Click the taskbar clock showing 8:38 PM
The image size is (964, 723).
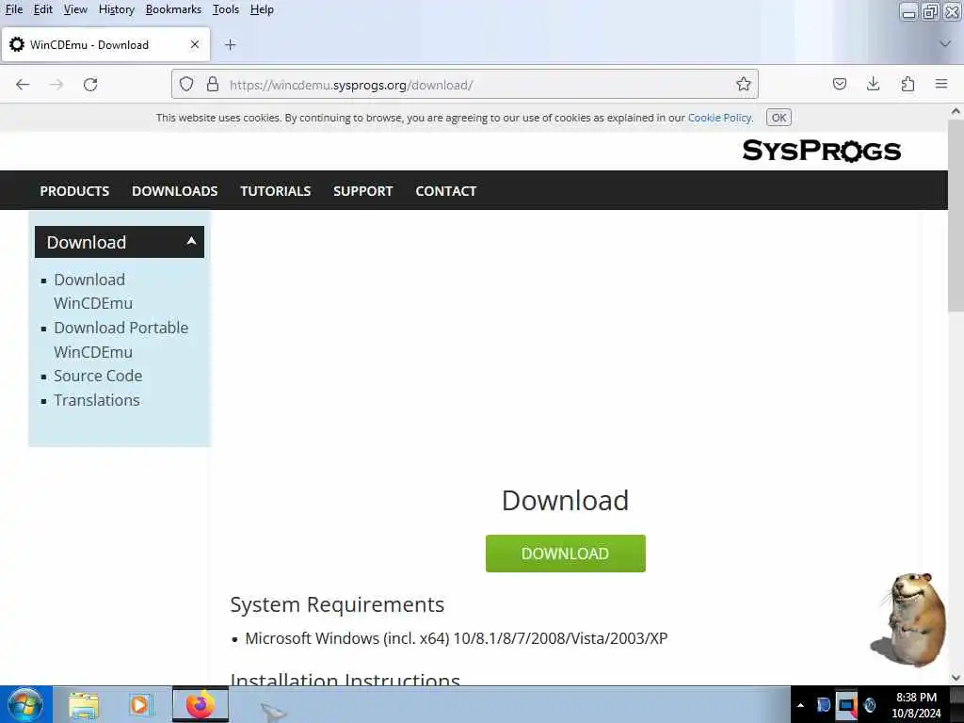tap(916, 704)
